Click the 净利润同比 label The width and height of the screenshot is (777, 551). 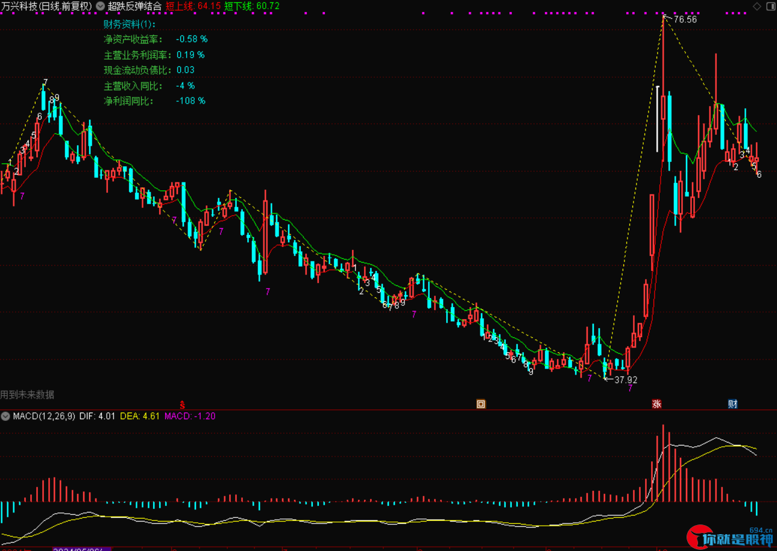click(x=129, y=101)
